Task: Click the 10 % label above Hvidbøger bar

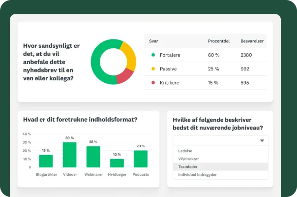Action: [117, 155]
